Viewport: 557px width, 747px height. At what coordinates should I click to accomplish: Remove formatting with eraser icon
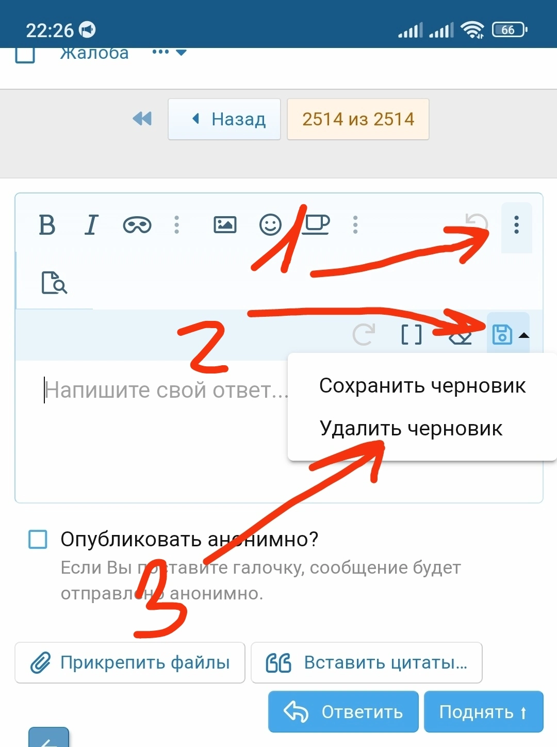[x=461, y=337]
